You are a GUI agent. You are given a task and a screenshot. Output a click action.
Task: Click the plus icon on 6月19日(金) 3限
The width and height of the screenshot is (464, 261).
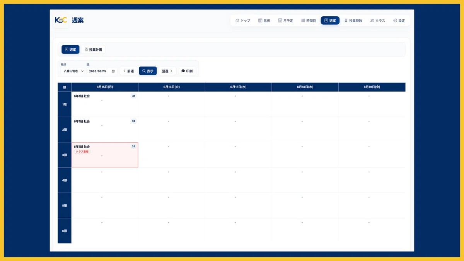369,147
